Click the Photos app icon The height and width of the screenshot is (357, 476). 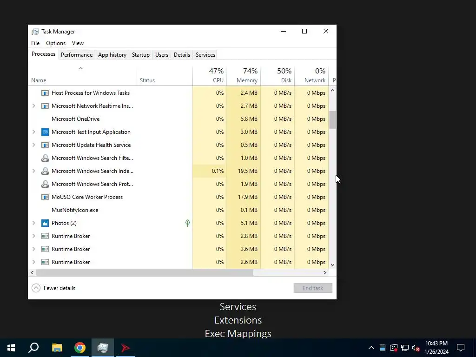(x=45, y=223)
